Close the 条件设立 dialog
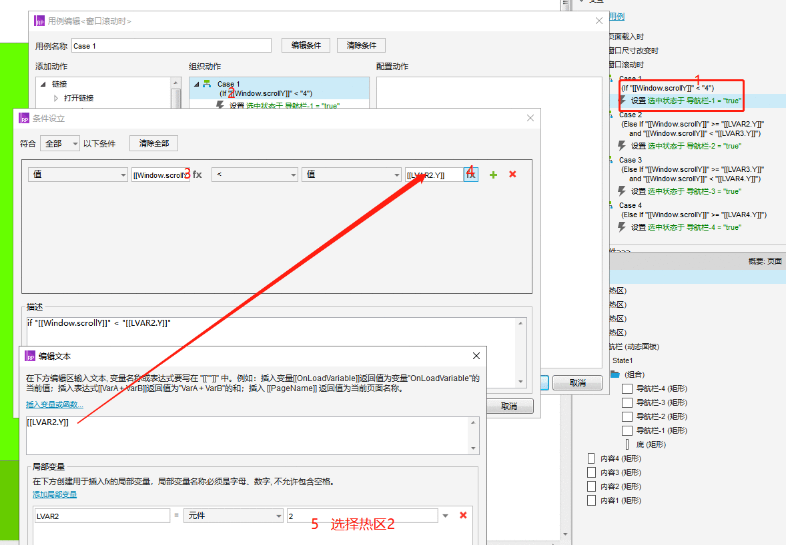The width and height of the screenshot is (786, 545). click(x=530, y=118)
